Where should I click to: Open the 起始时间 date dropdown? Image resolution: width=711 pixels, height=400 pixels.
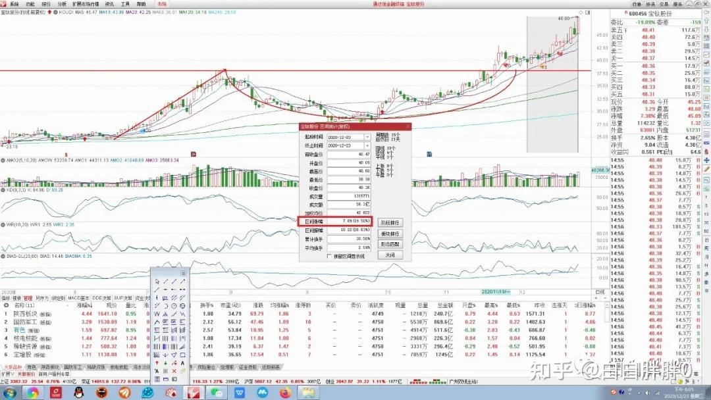tap(367, 137)
